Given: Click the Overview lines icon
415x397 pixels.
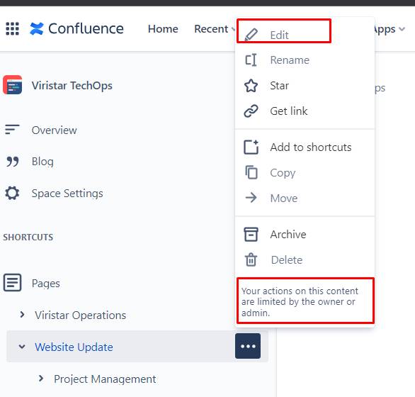Looking at the screenshot, I should pos(12,130).
